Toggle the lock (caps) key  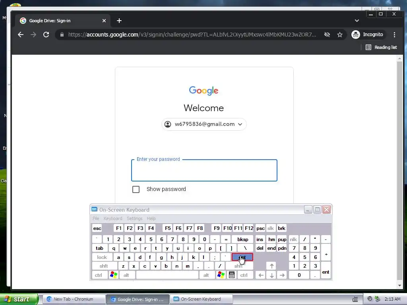tap(102, 257)
